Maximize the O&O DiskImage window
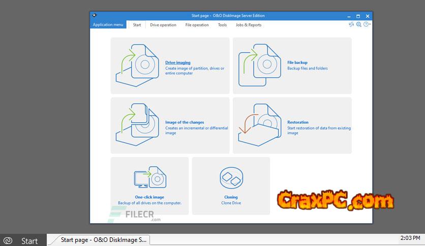The height and width of the screenshot is (246, 425). (x=358, y=16)
